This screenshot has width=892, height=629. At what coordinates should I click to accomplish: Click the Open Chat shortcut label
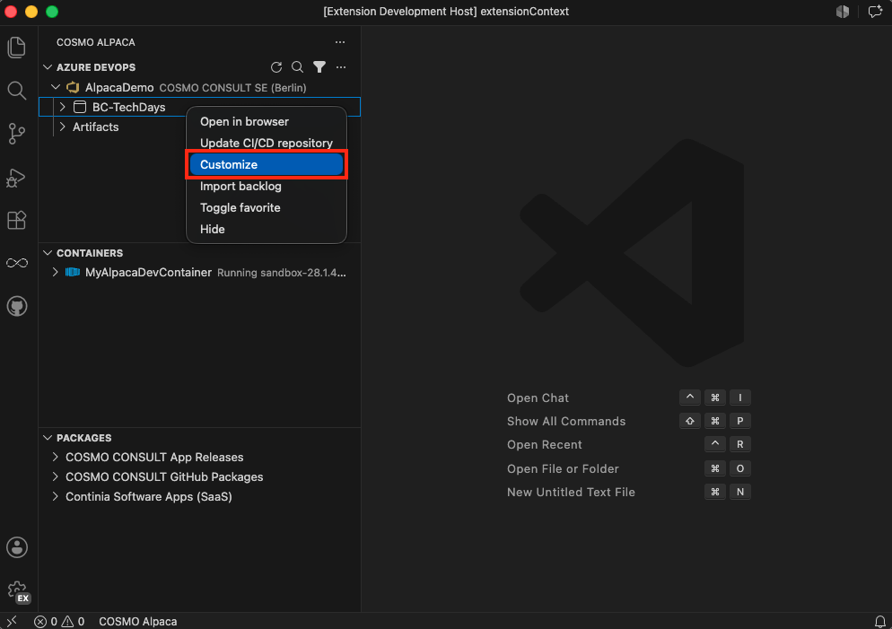538,398
